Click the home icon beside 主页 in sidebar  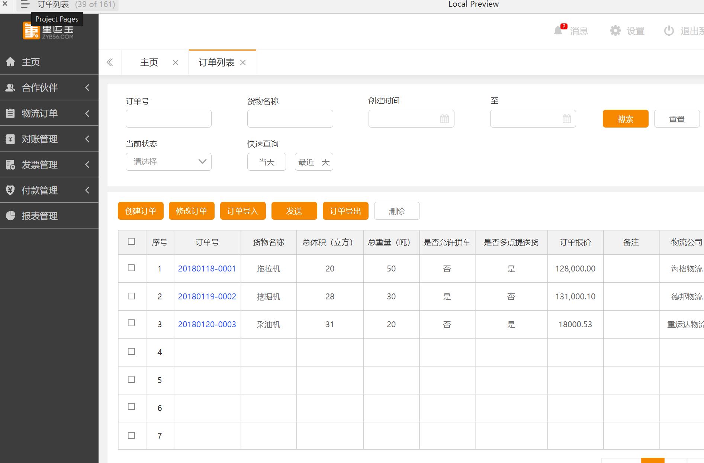tap(11, 62)
